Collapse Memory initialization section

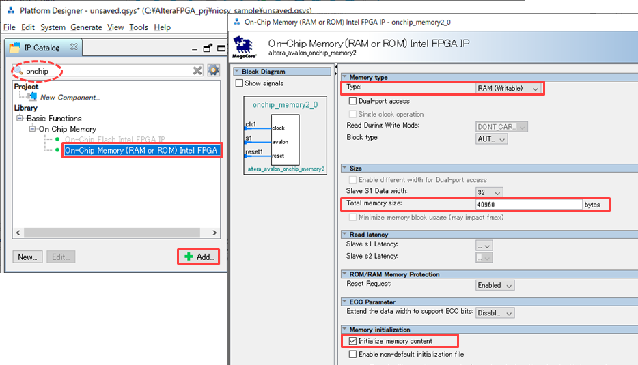345,329
